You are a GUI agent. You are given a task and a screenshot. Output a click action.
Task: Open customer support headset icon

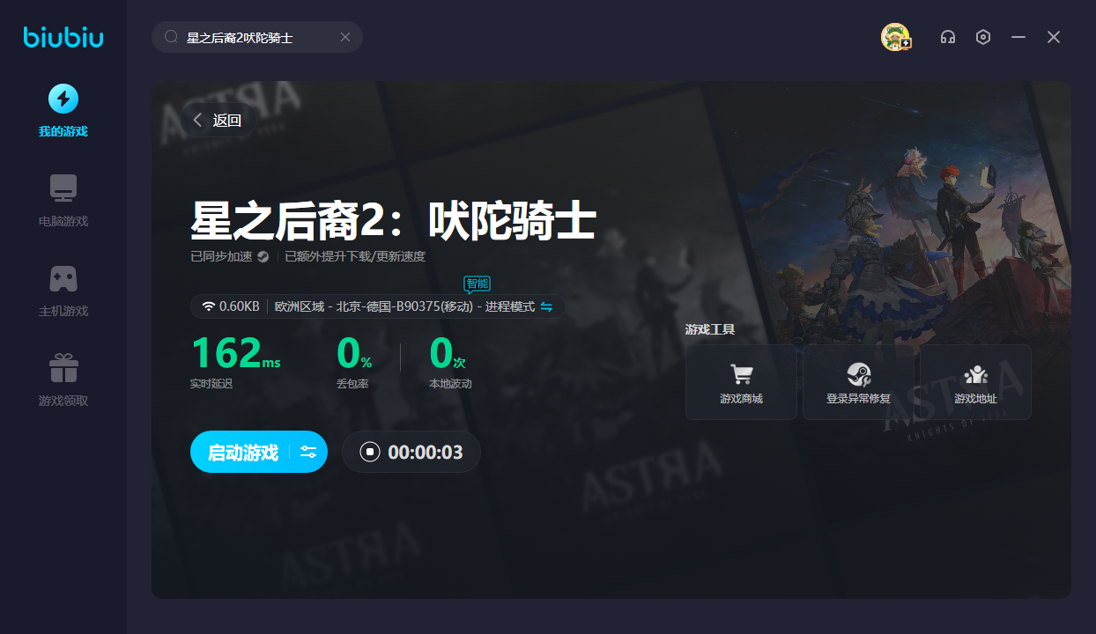pos(948,37)
